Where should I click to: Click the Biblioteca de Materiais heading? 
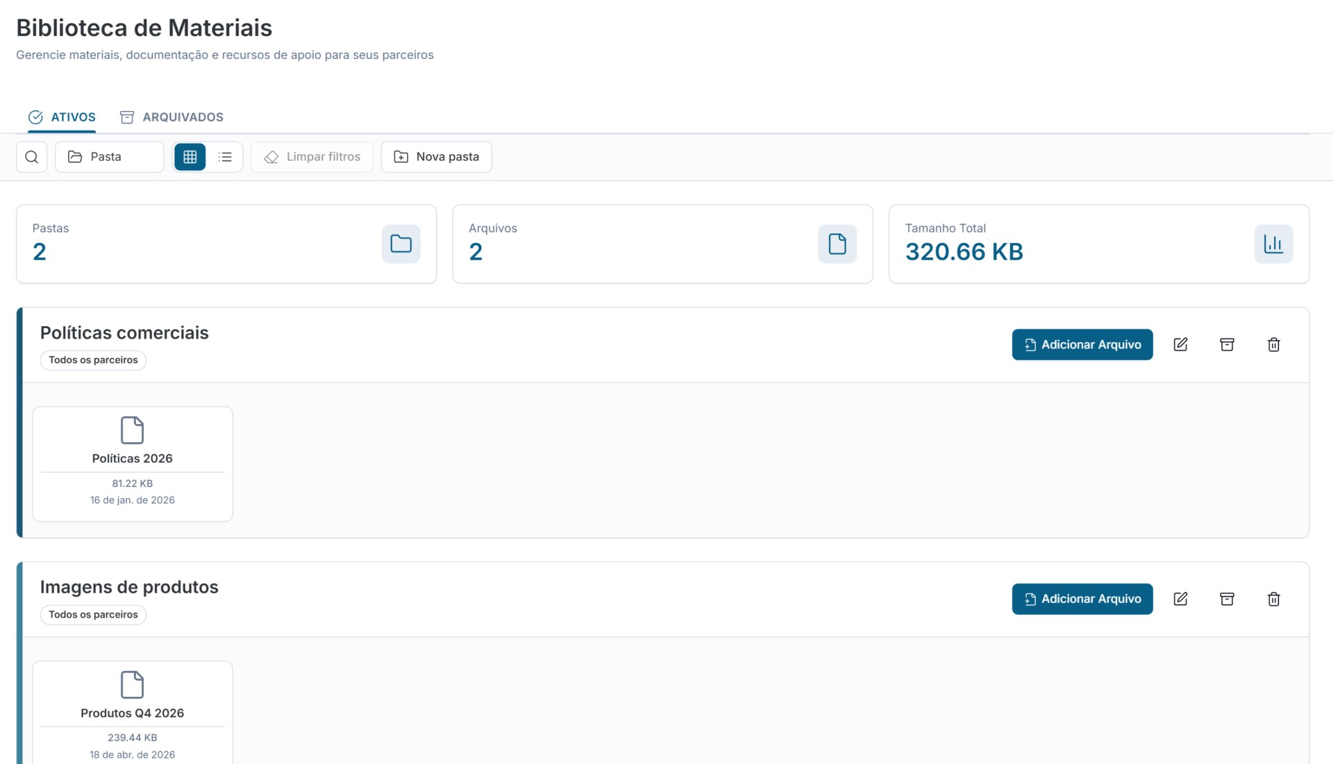[144, 28]
